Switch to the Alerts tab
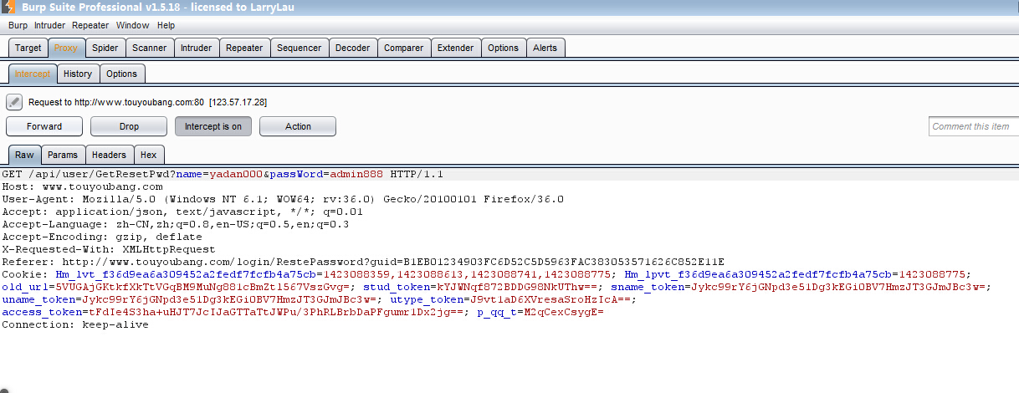The image size is (1019, 393). (545, 48)
